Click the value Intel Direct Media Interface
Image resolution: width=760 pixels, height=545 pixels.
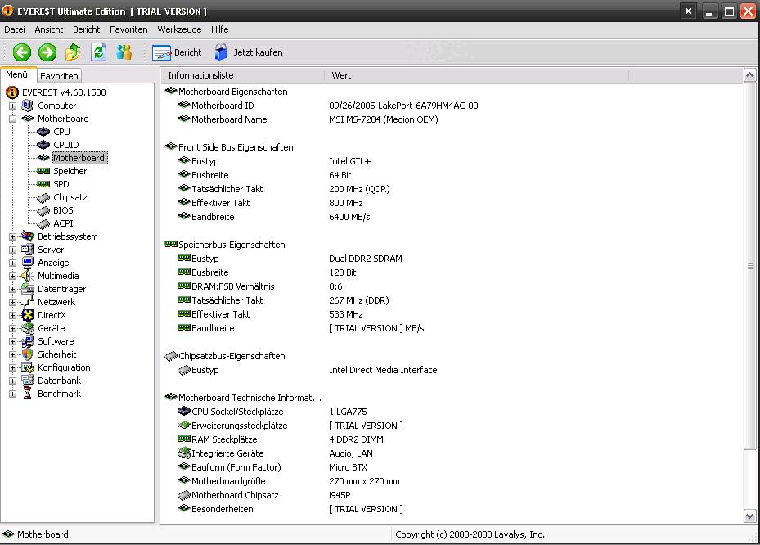pos(383,370)
